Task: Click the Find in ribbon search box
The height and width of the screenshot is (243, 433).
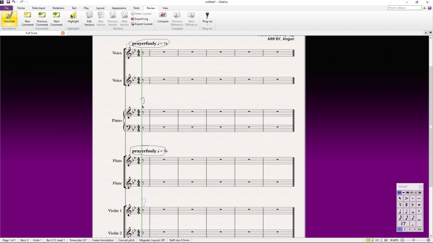Action: 405,8
